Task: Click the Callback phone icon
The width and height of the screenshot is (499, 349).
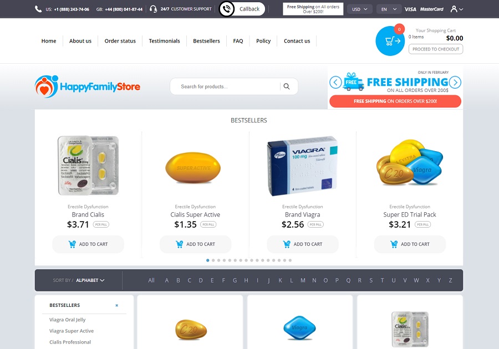Action: click(227, 9)
